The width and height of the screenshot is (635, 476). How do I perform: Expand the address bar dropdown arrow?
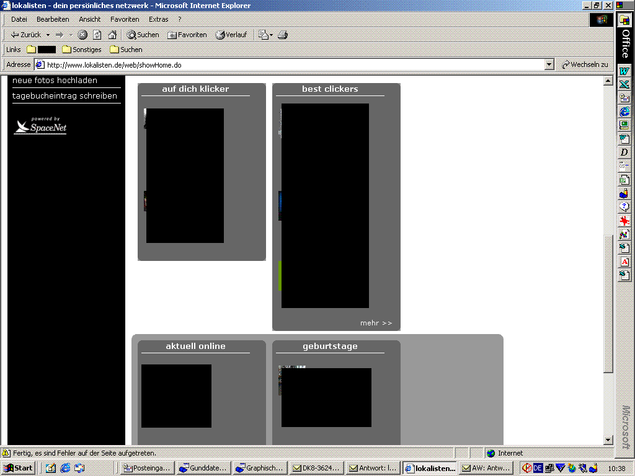point(549,64)
